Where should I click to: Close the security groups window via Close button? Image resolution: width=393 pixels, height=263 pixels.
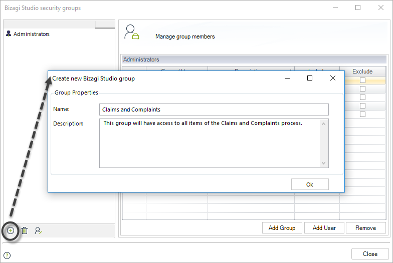[x=370, y=254]
